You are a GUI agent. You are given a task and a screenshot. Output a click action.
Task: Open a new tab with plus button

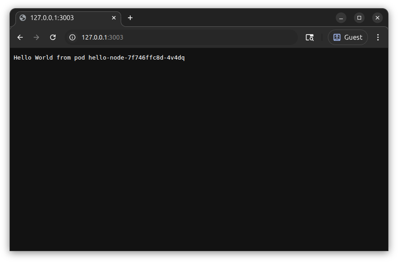click(130, 18)
